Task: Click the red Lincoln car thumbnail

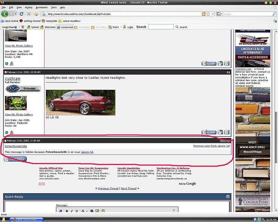Action: point(81,102)
